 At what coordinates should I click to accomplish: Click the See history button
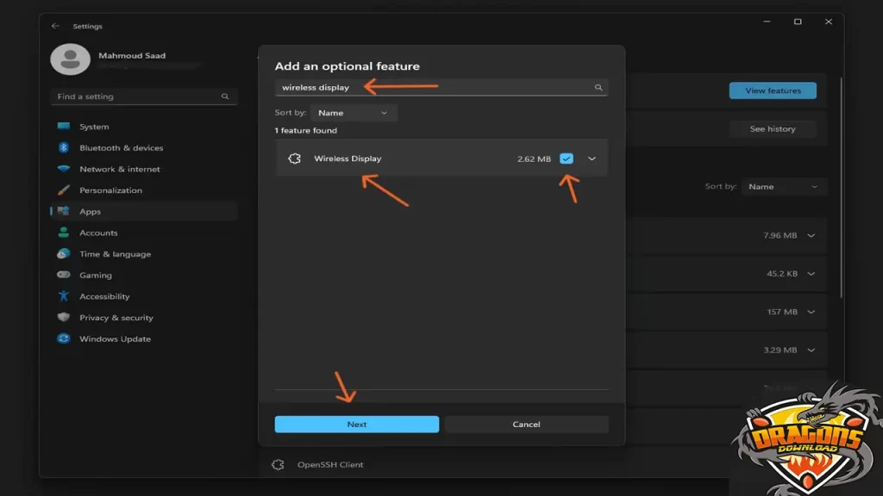pos(772,129)
